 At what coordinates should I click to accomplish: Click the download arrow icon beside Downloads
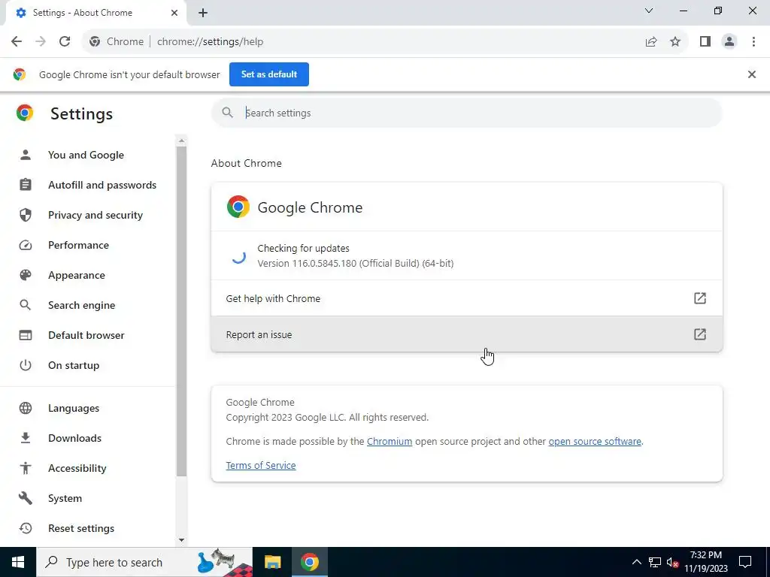click(x=26, y=438)
